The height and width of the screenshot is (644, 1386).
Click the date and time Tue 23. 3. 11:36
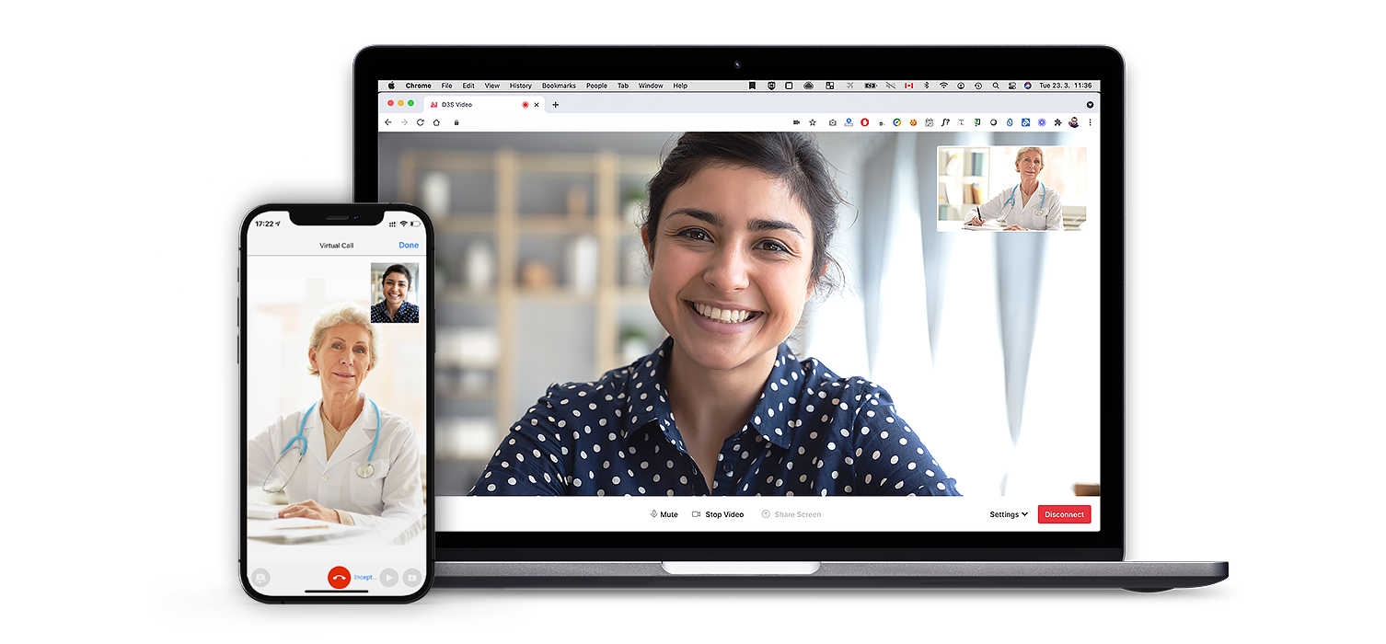(1065, 86)
